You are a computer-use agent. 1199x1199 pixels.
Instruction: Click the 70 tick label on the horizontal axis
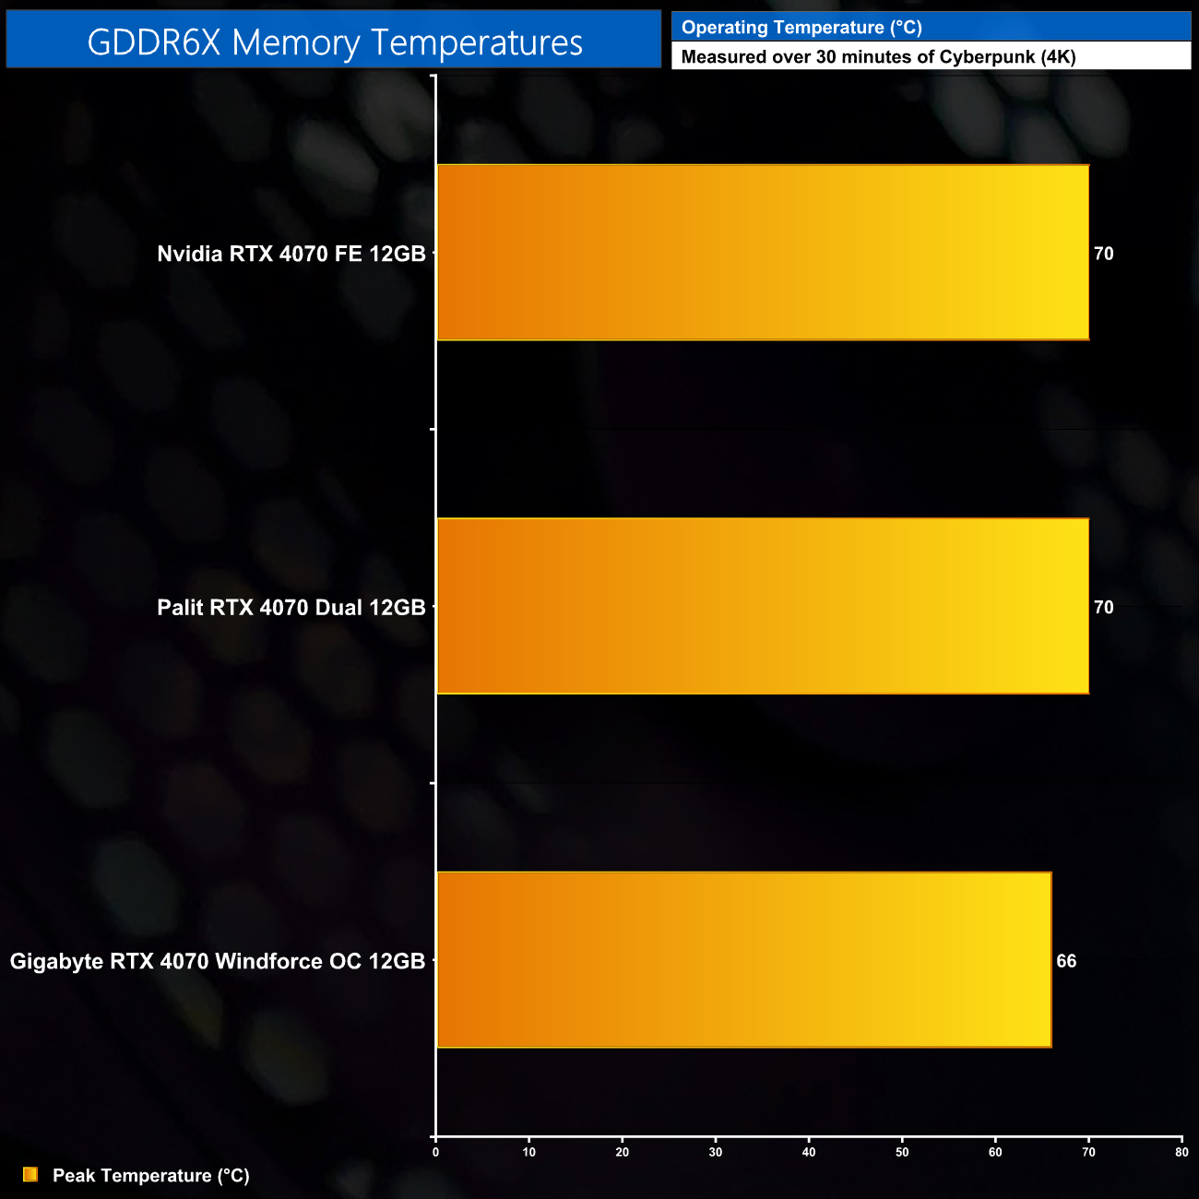coord(1089,1152)
